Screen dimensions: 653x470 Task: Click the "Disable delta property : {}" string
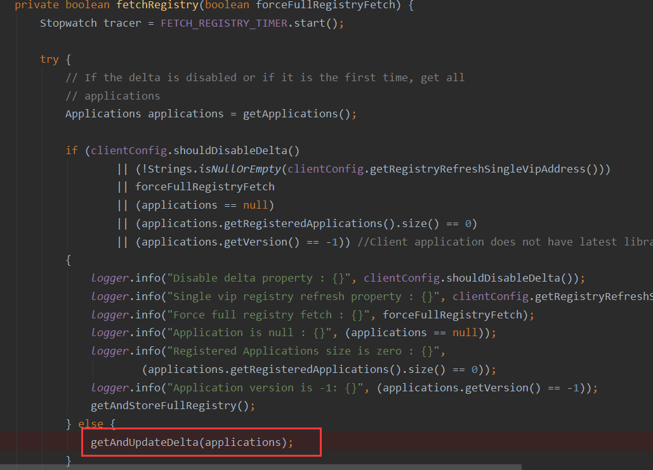click(259, 278)
